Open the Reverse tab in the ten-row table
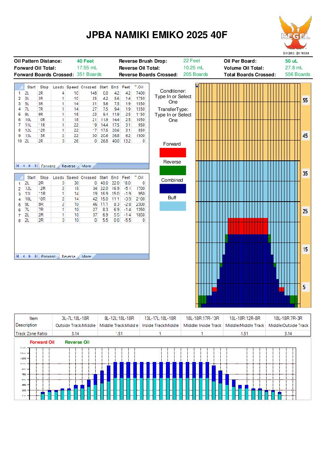 tap(68, 166)
